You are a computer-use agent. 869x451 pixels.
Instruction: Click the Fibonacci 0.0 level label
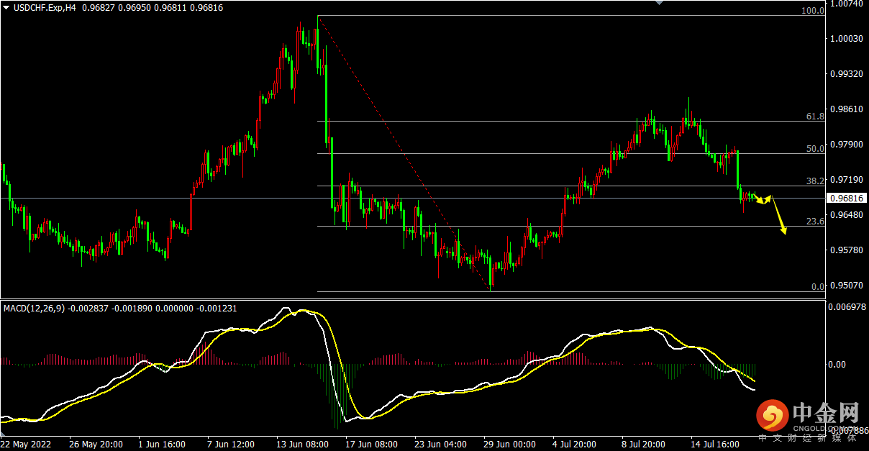click(818, 286)
